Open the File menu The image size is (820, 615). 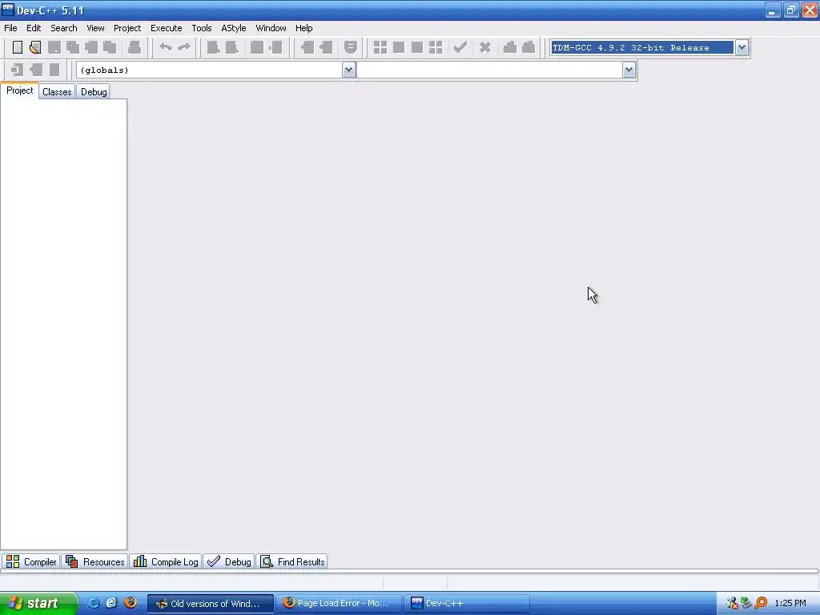pyautogui.click(x=10, y=28)
